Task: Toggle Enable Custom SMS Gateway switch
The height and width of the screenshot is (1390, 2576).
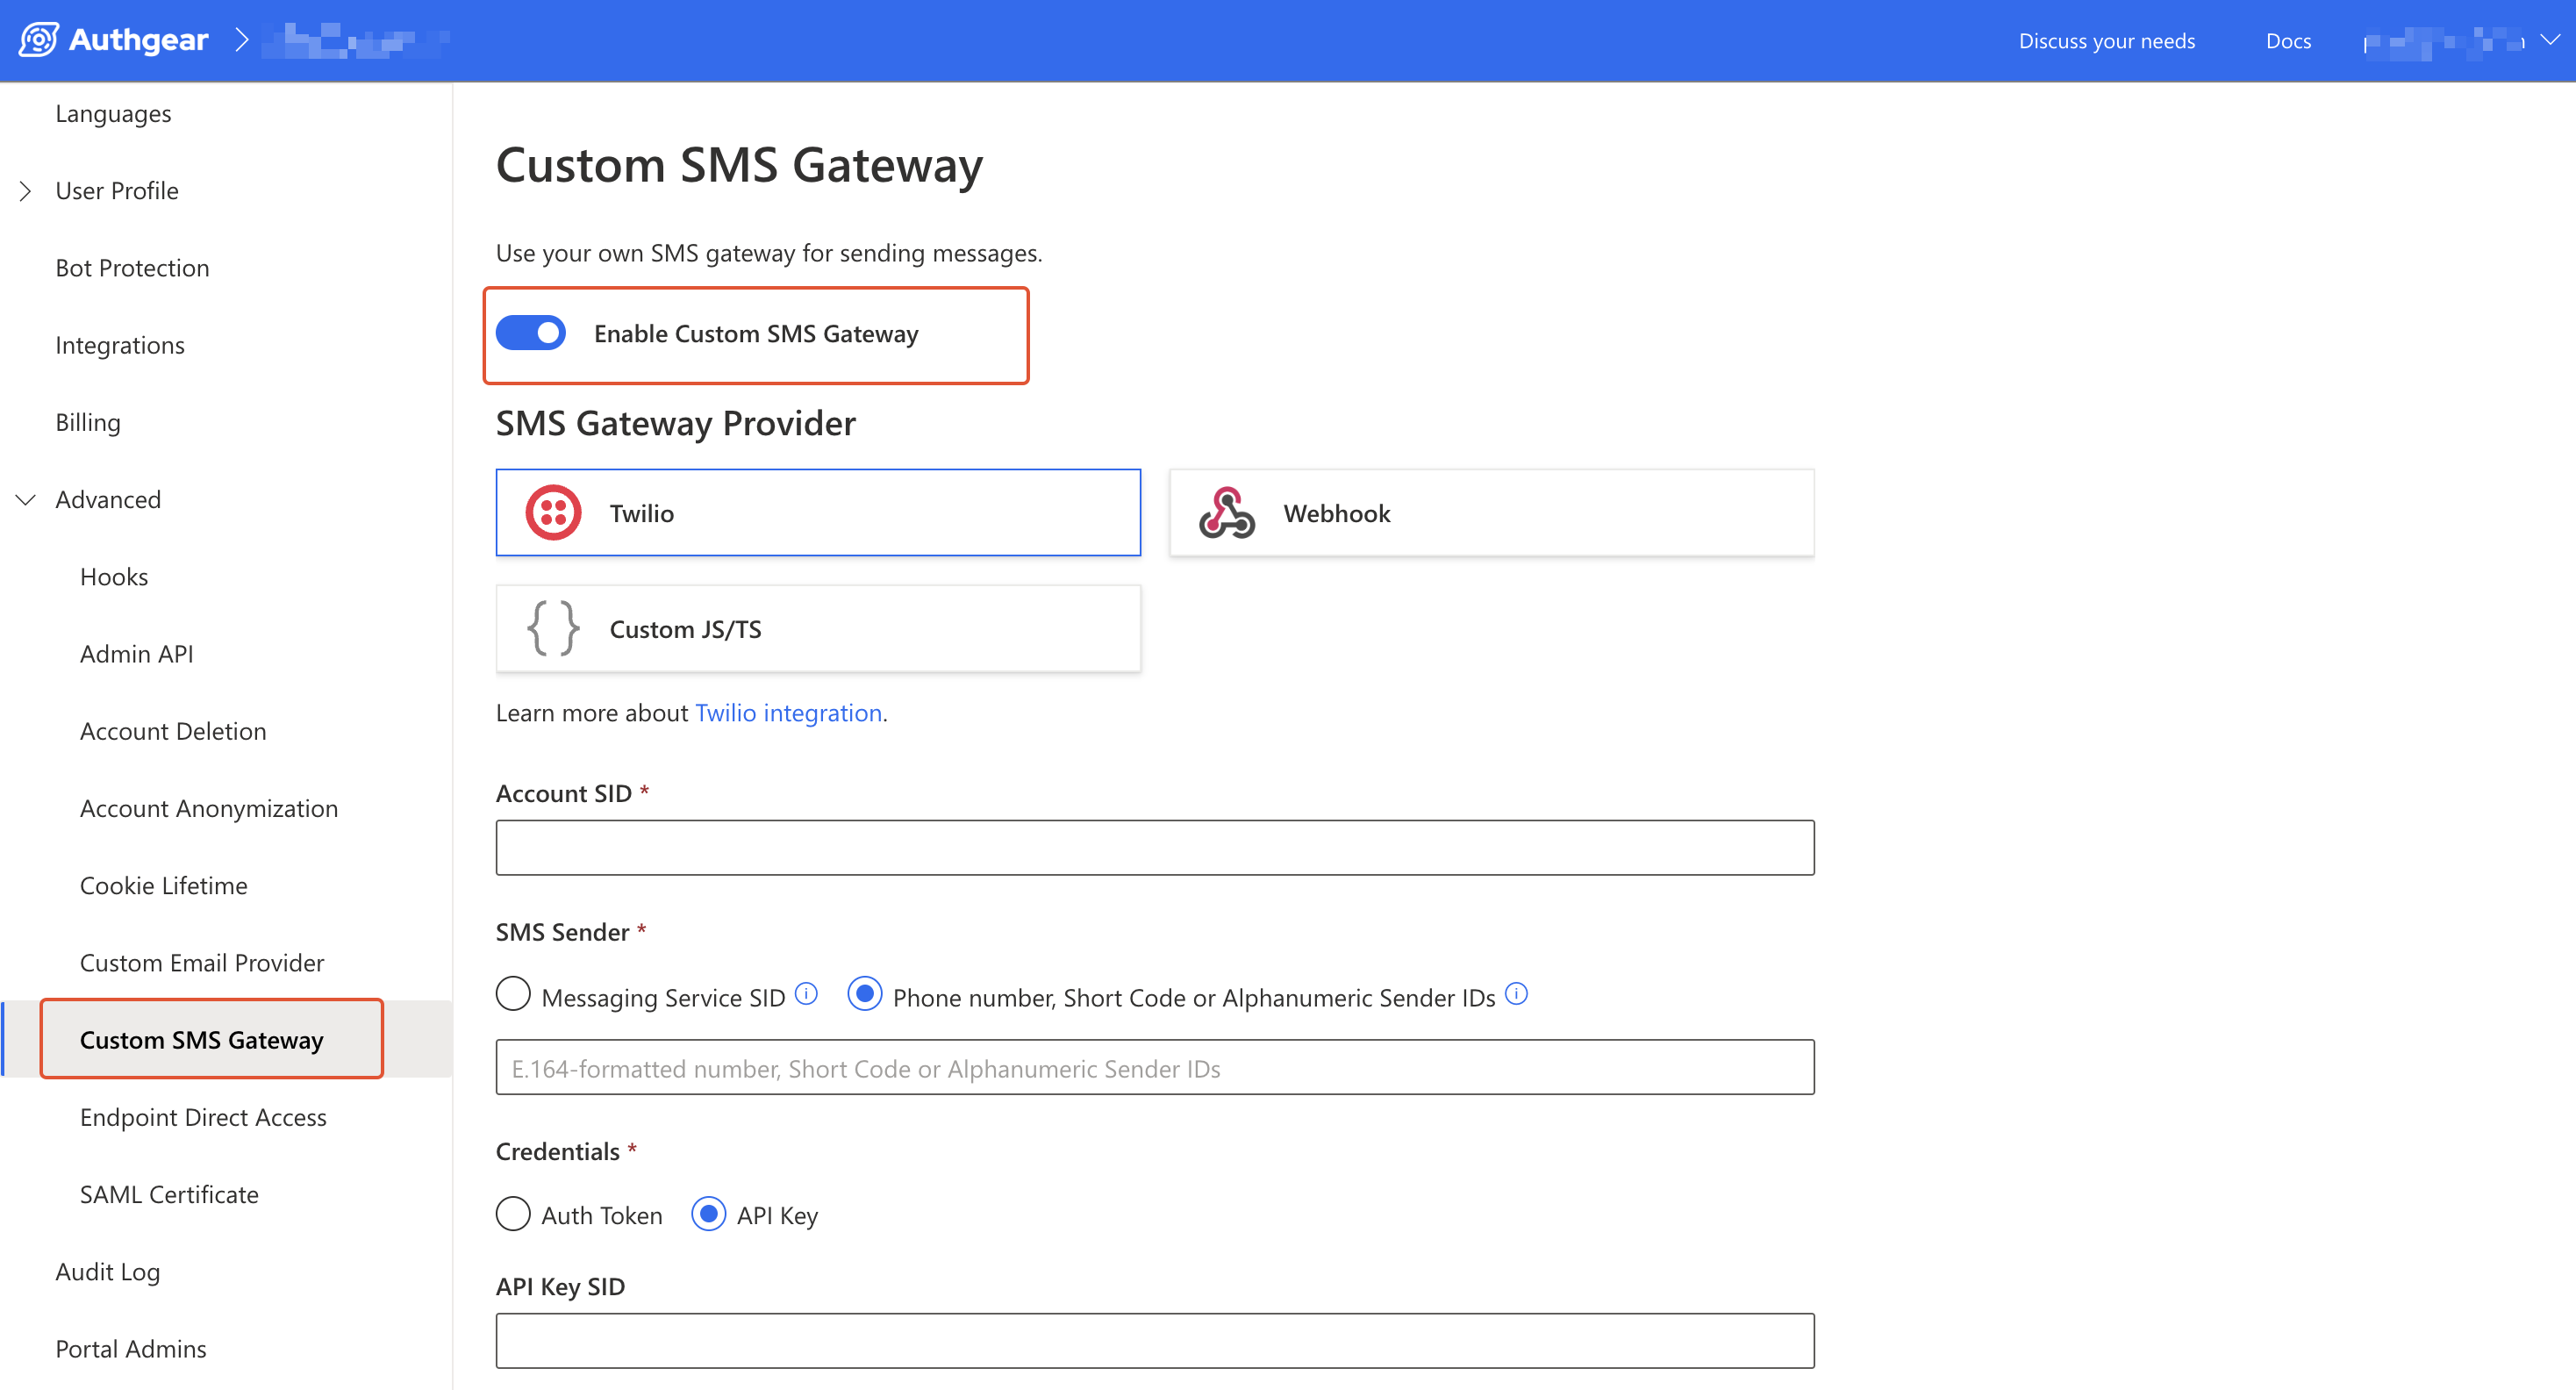Action: pyautogui.click(x=531, y=333)
